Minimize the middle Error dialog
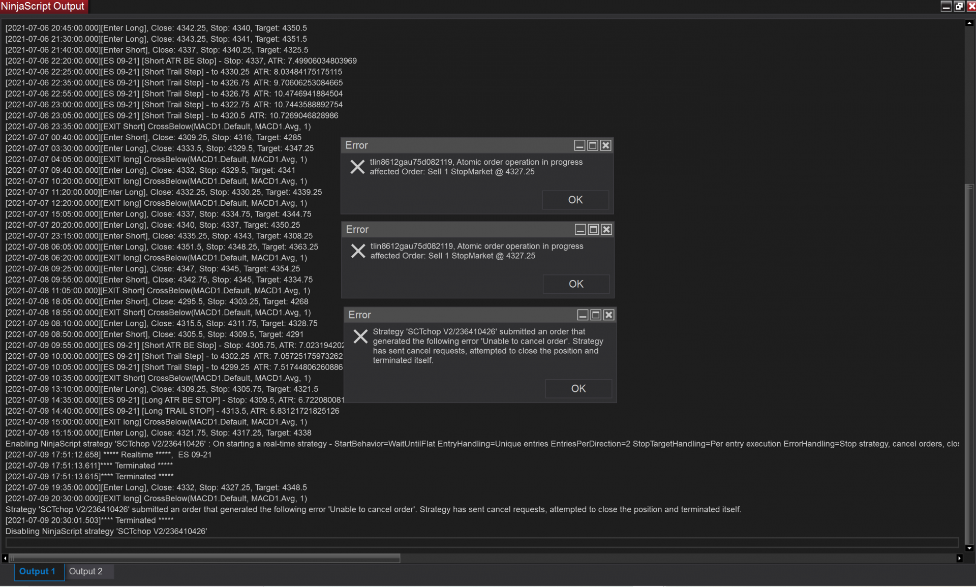 point(580,230)
